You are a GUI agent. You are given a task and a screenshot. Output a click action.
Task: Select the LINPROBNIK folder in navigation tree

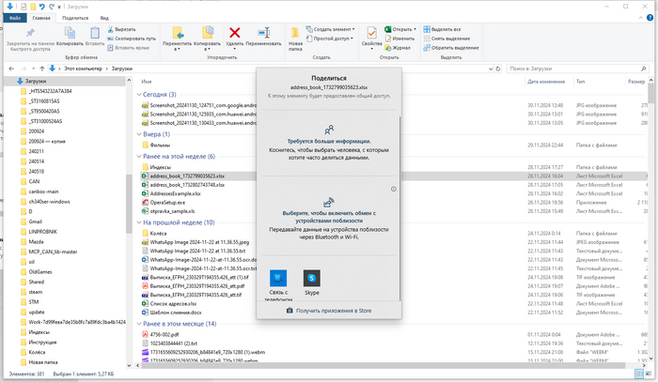point(47,231)
